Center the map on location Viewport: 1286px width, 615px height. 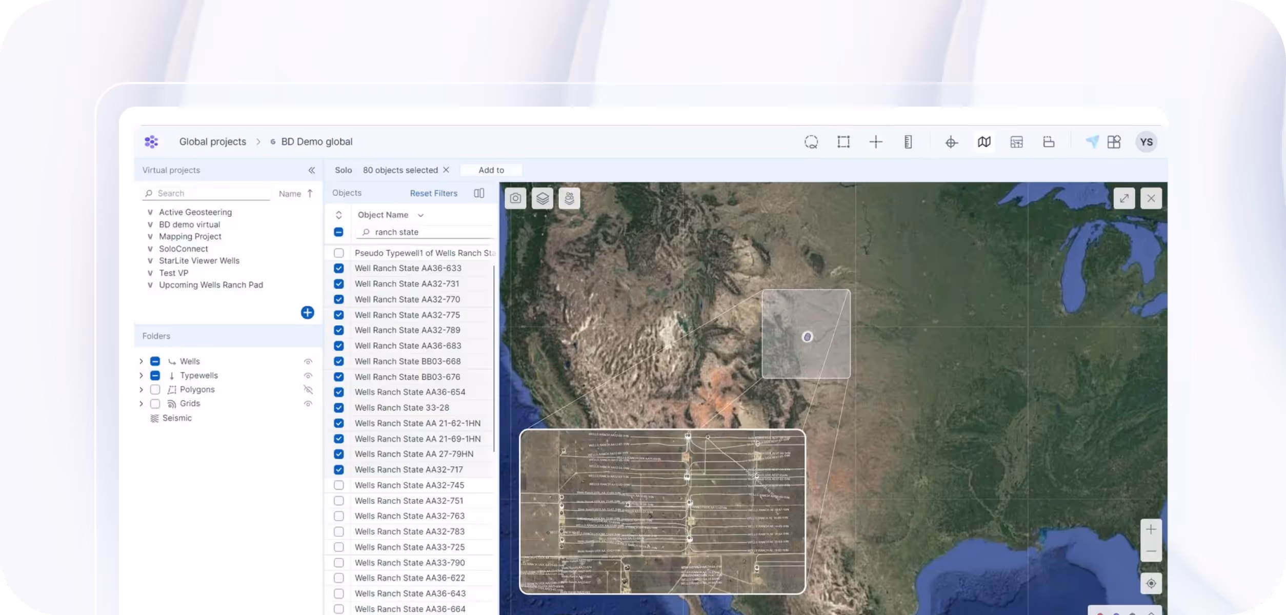[1151, 583]
